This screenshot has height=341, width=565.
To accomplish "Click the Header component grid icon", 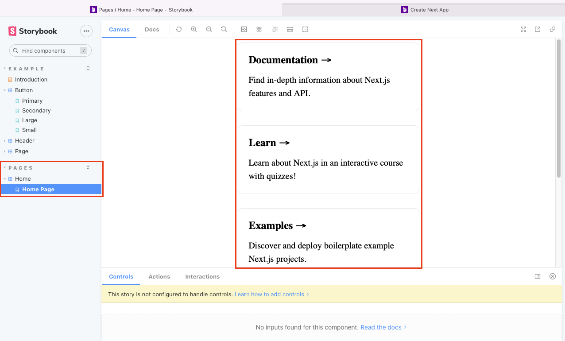I will [10, 141].
